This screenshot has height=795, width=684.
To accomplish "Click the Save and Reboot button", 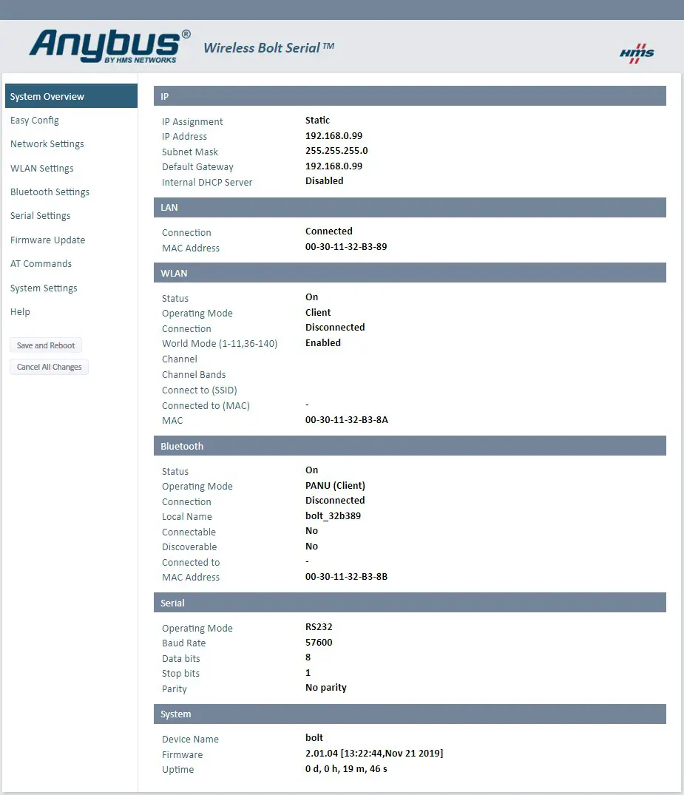I will [46, 345].
